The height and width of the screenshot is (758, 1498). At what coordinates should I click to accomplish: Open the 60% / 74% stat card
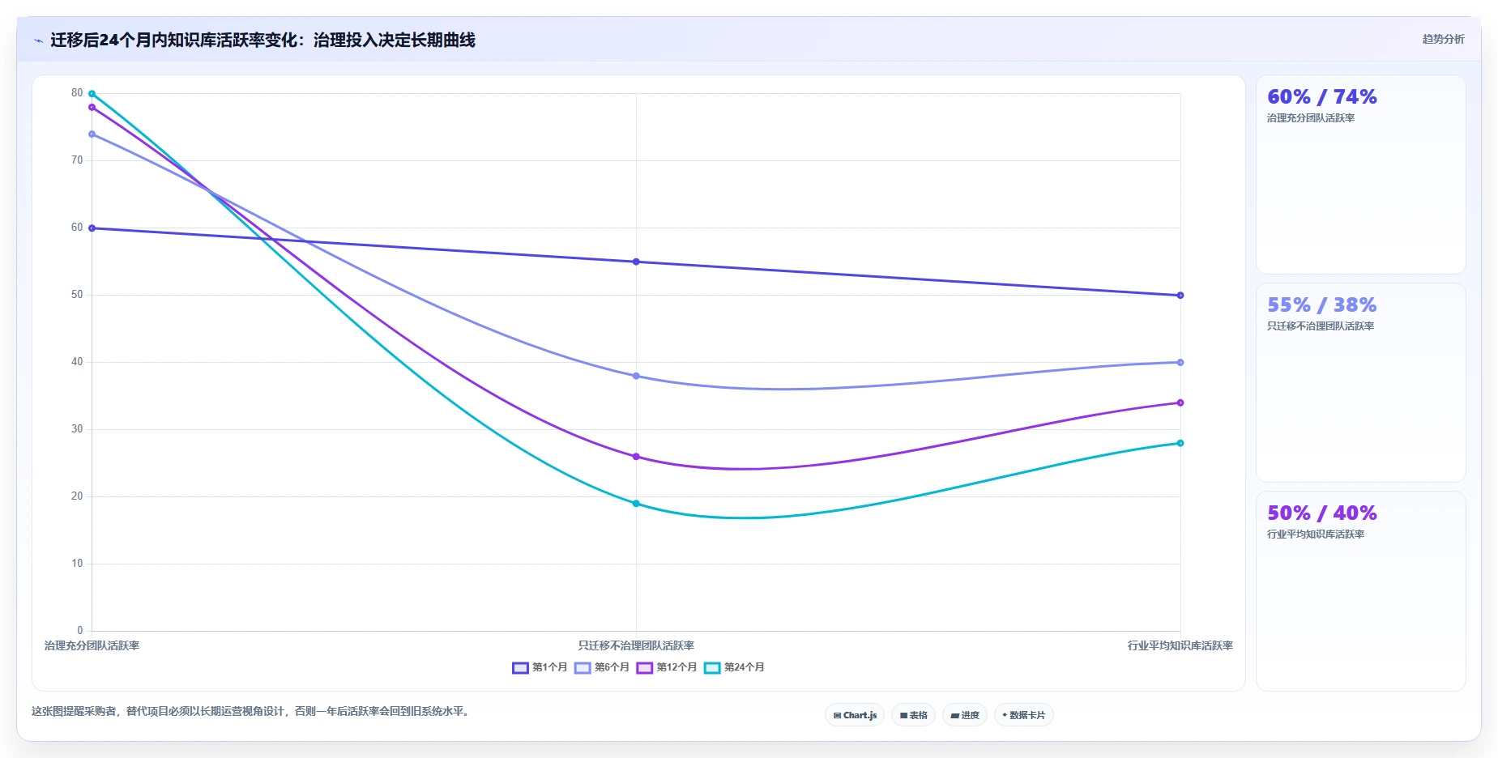1360,174
